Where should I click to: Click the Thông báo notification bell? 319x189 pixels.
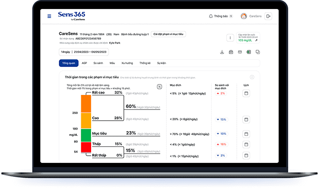(x=211, y=16)
